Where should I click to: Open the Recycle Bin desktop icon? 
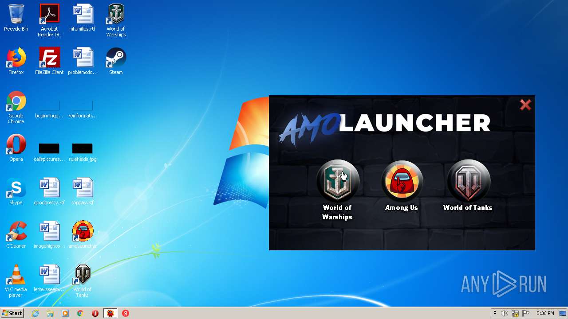[16, 18]
